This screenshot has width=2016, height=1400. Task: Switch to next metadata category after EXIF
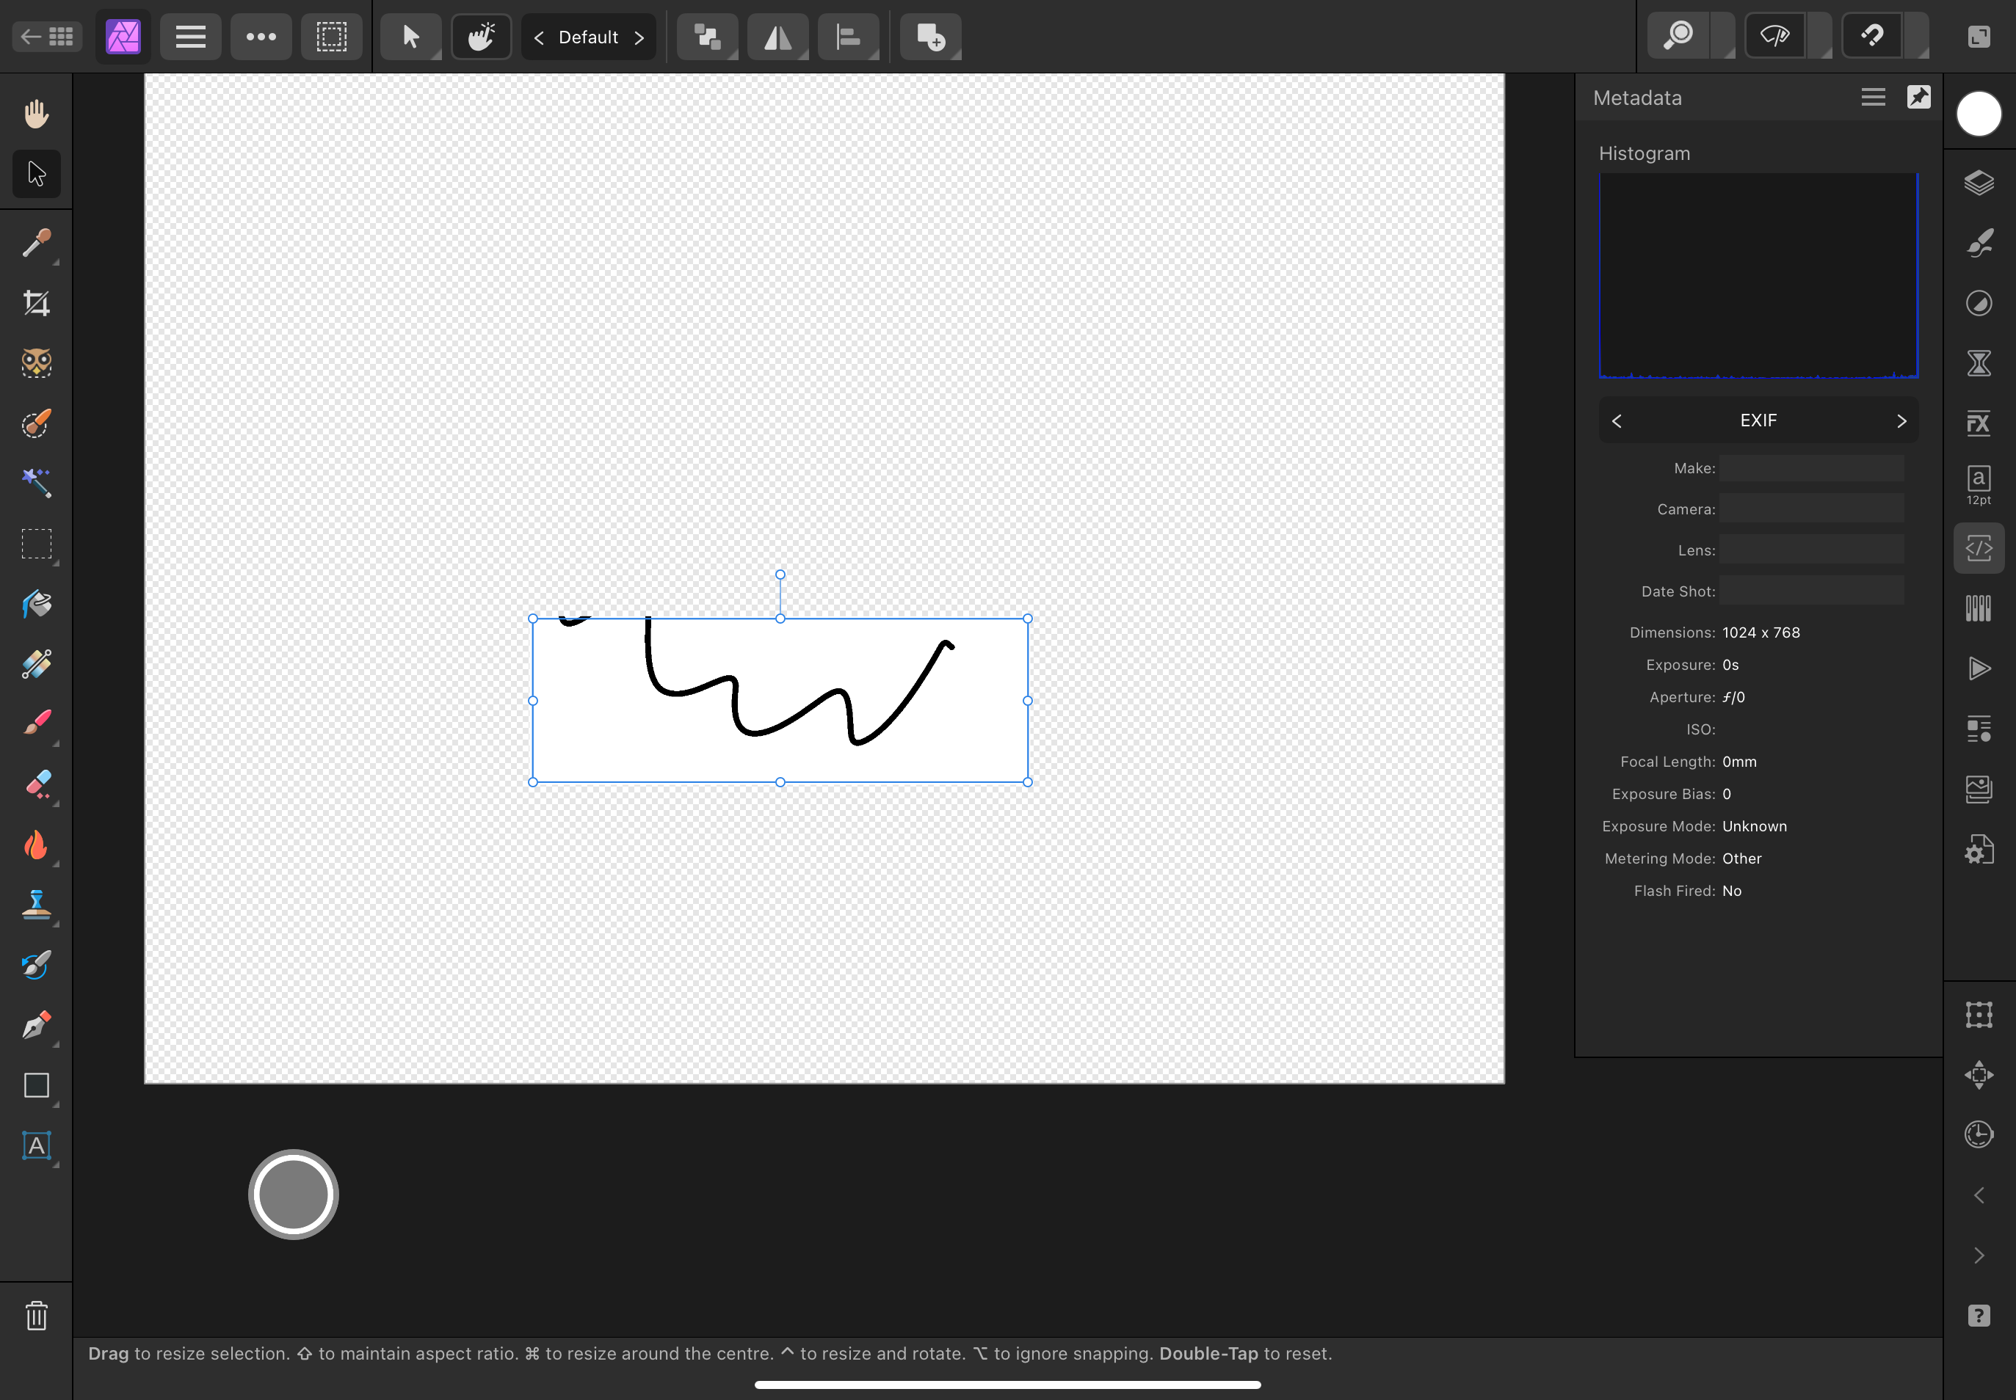(x=1901, y=421)
